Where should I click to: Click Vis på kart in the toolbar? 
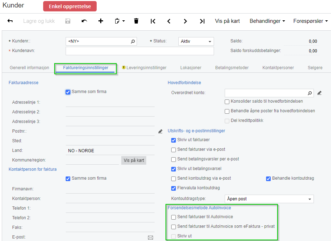point(227,21)
